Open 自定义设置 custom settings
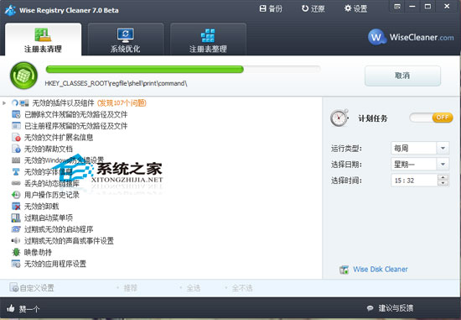The height and width of the screenshot is (320, 461). point(32,287)
